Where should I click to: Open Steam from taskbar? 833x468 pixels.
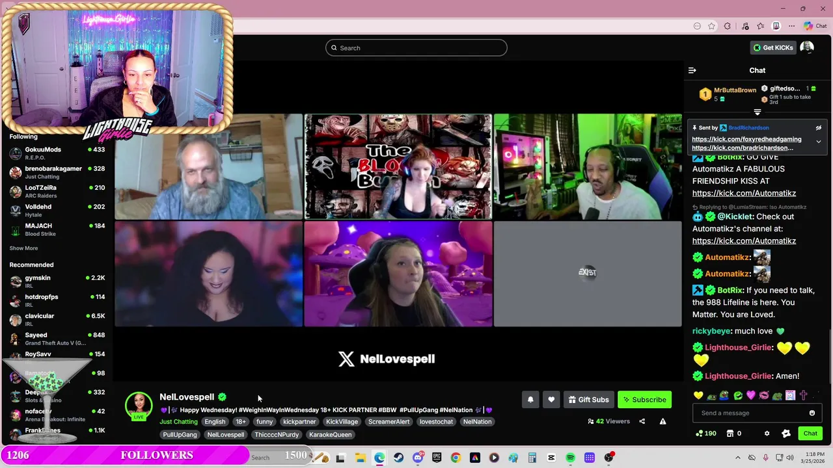[x=398, y=458]
